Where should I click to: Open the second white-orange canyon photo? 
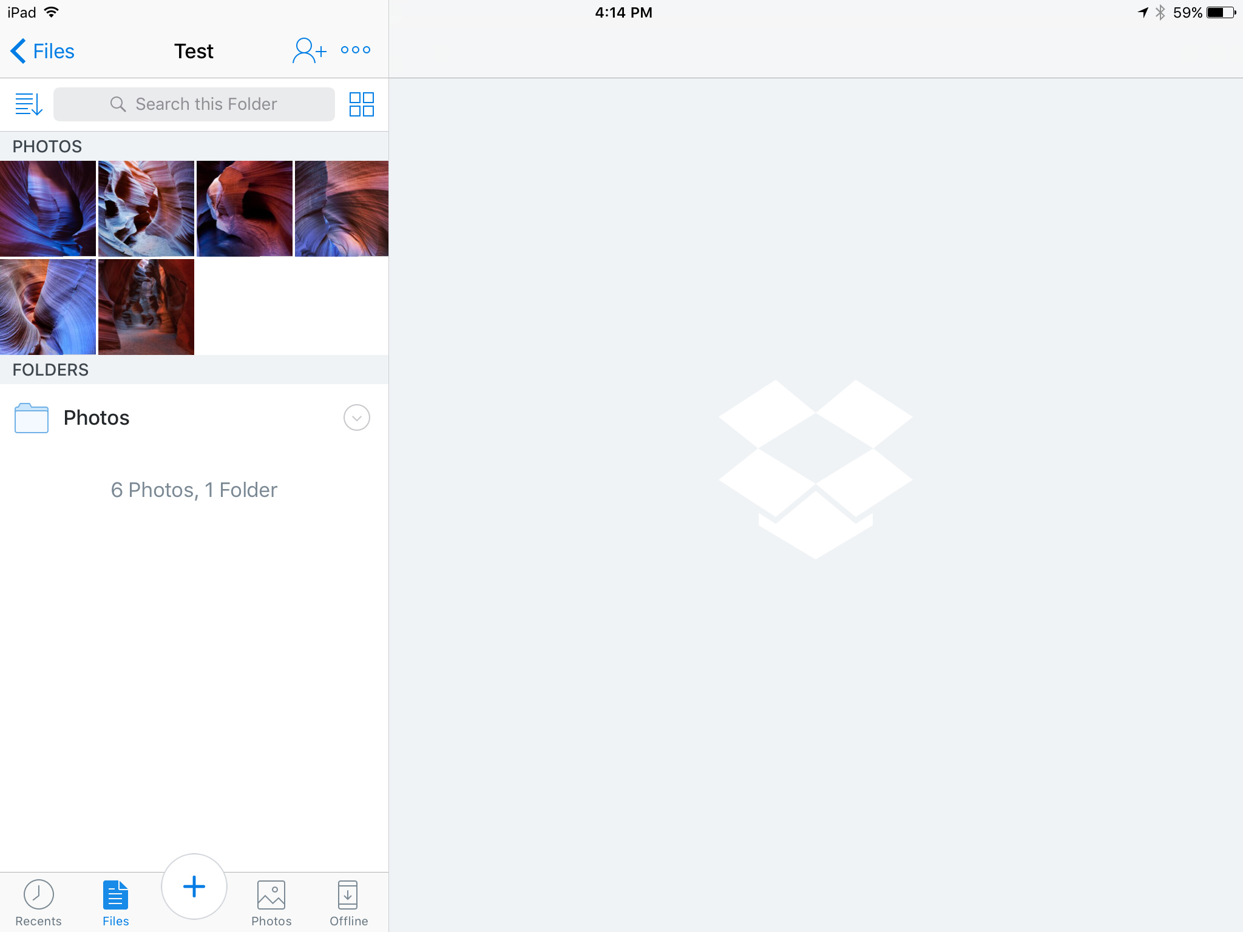[146, 208]
